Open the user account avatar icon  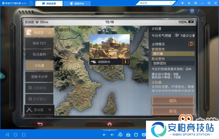click(x=31, y=3)
